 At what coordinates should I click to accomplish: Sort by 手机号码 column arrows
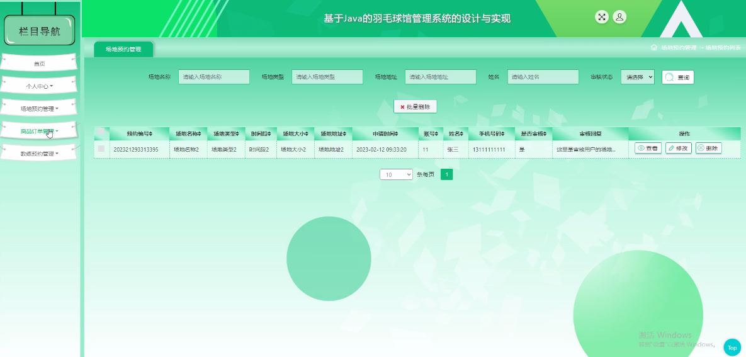point(503,134)
